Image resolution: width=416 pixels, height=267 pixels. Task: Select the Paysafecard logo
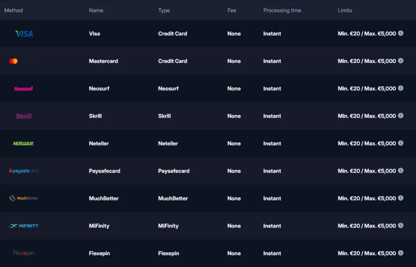pyautogui.click(x=24, y=171)
